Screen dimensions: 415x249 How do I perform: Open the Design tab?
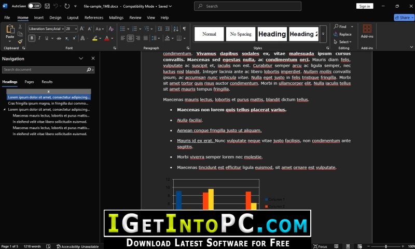pyautogui.click(x=56, y=18)
